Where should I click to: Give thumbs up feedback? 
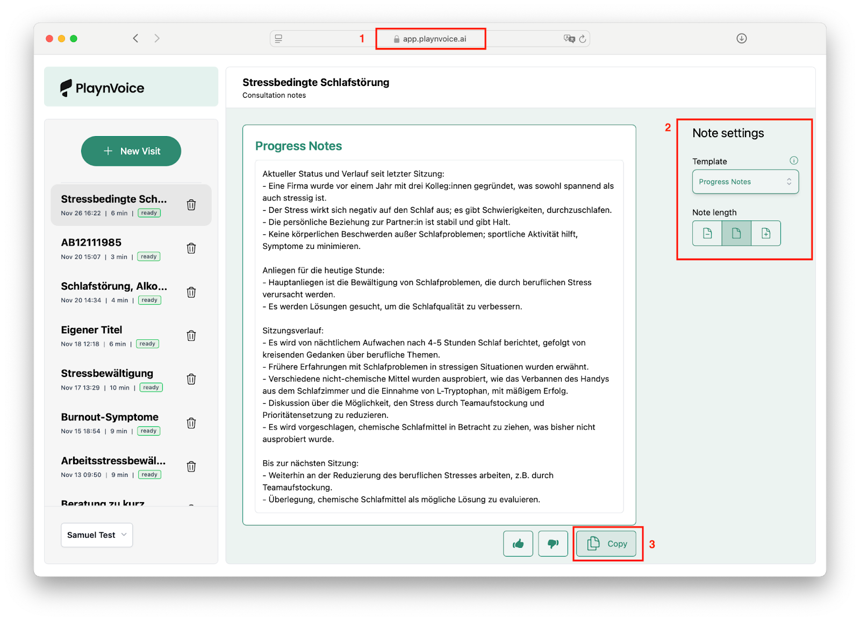[518, 544]
